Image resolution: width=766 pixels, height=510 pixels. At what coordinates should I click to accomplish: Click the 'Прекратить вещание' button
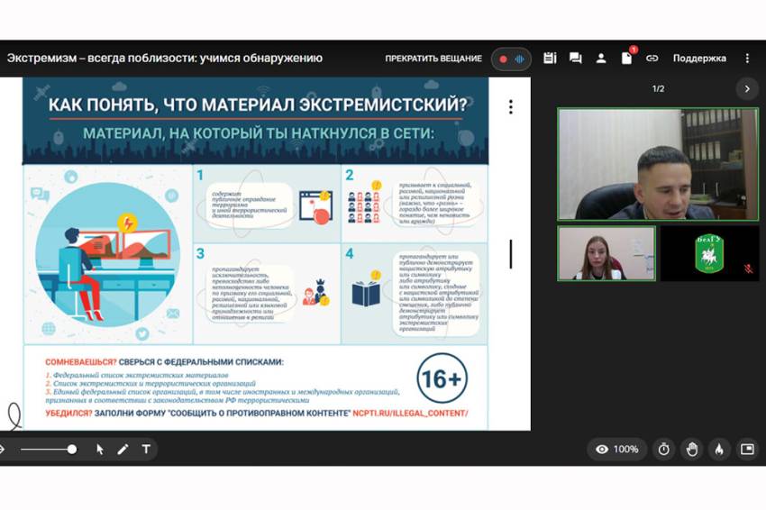click(433, 59)
